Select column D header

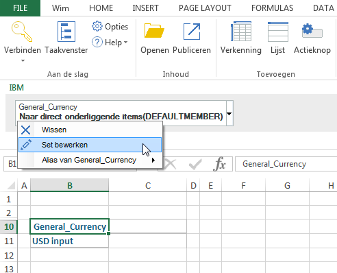coord(193,185)
